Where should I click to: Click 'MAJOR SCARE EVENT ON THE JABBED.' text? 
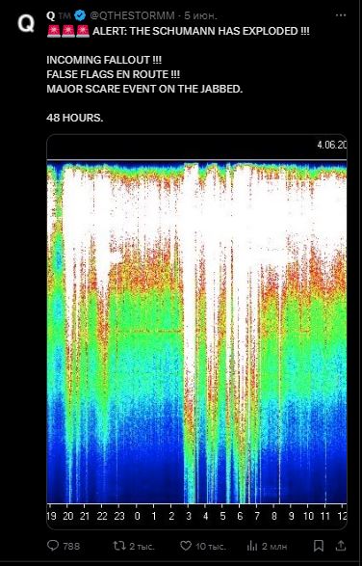(x=144, y=89)
